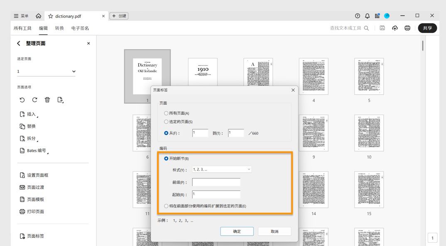Delete the selected page with the trash icon
Image resolution: width=446 pixels, height=246 pixels.
coord(47,100)
